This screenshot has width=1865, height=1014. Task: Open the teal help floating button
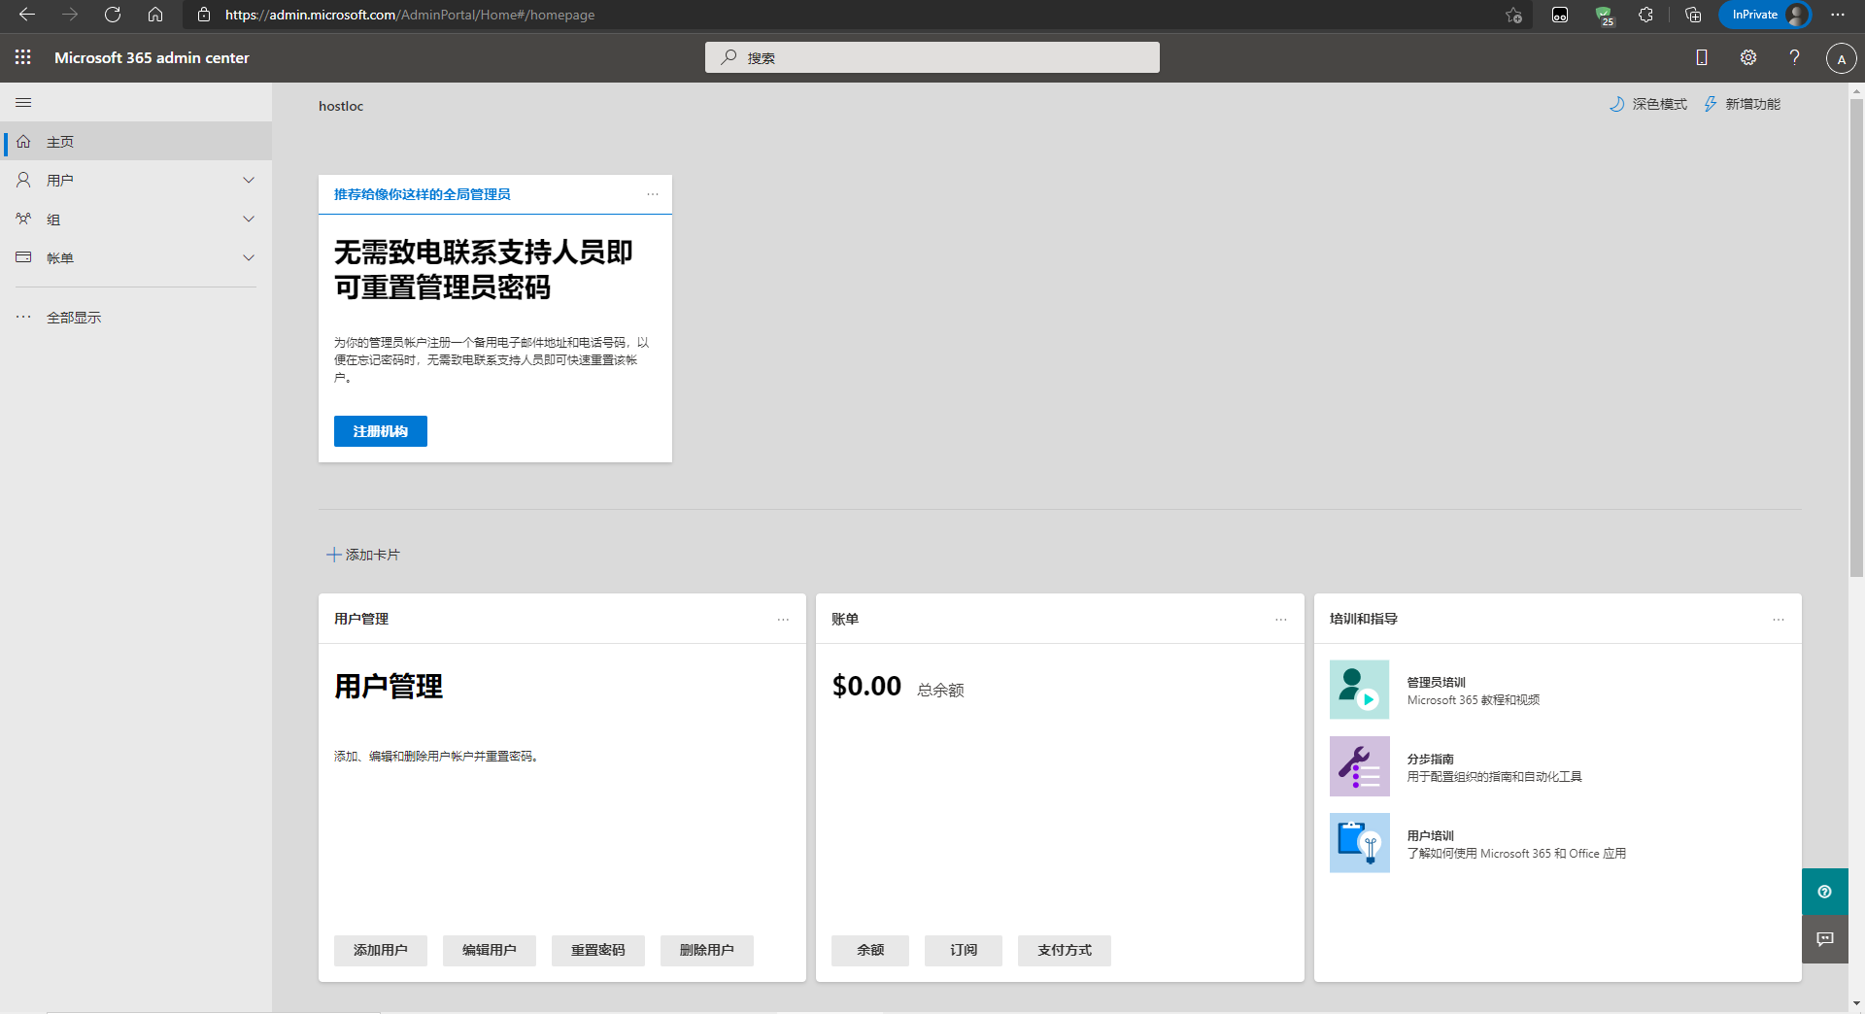1825,892
